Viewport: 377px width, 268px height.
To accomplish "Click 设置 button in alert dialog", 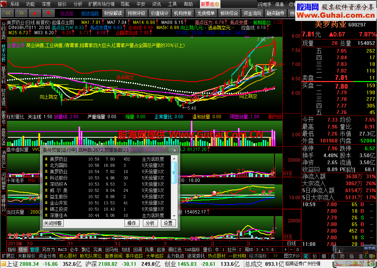I will [x=168, y=223].
